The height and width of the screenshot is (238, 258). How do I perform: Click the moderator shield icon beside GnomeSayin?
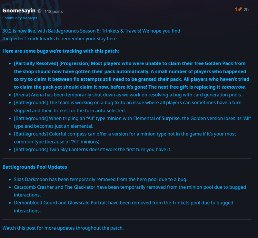39,11
